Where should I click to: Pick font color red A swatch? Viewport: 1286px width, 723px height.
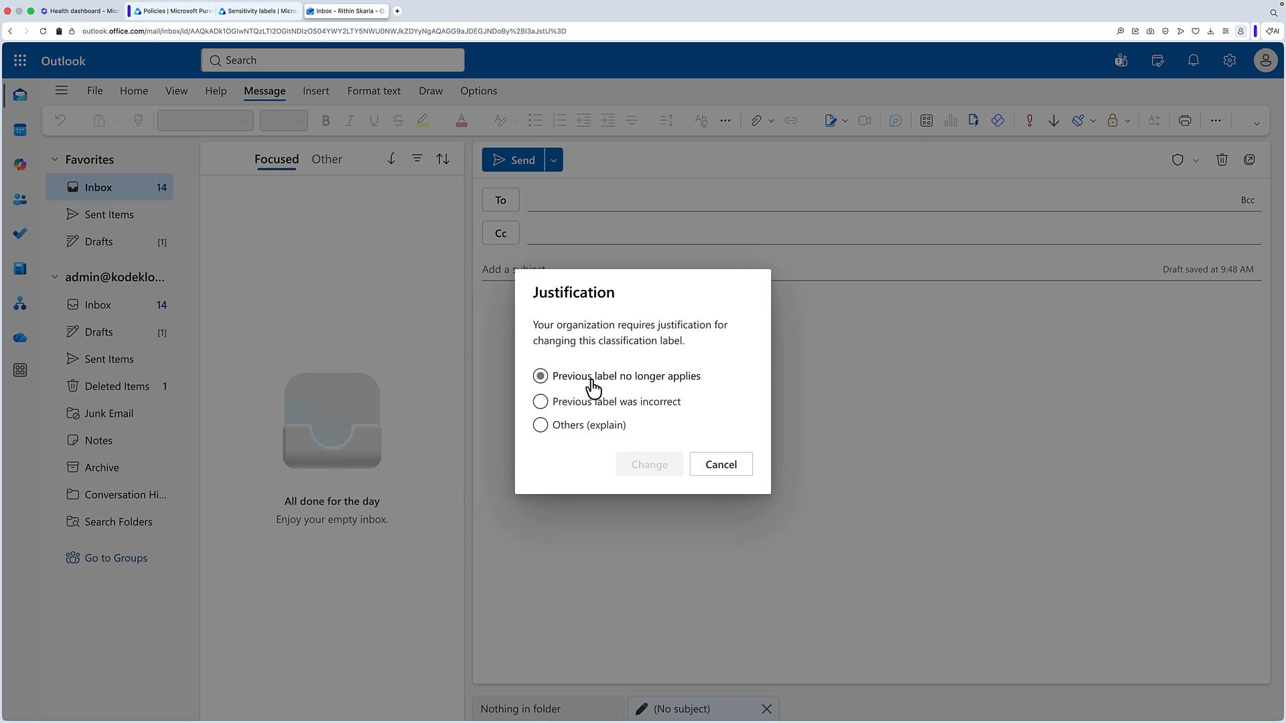pyautogui.click(x=461, y=120)
